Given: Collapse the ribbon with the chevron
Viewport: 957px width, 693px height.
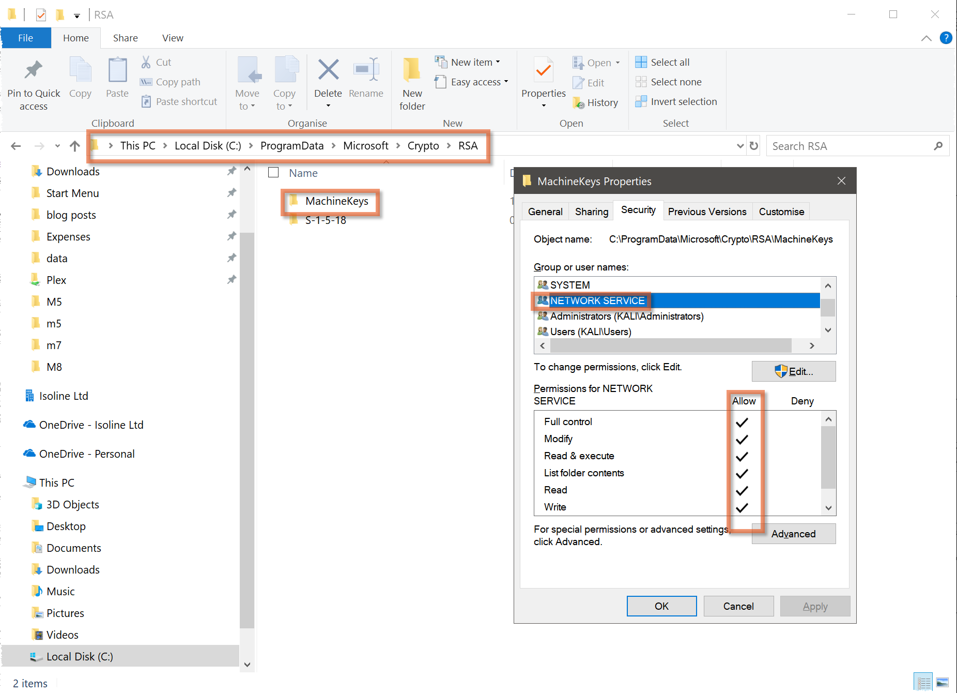Looking at the screenshot, I should (926, 38).
